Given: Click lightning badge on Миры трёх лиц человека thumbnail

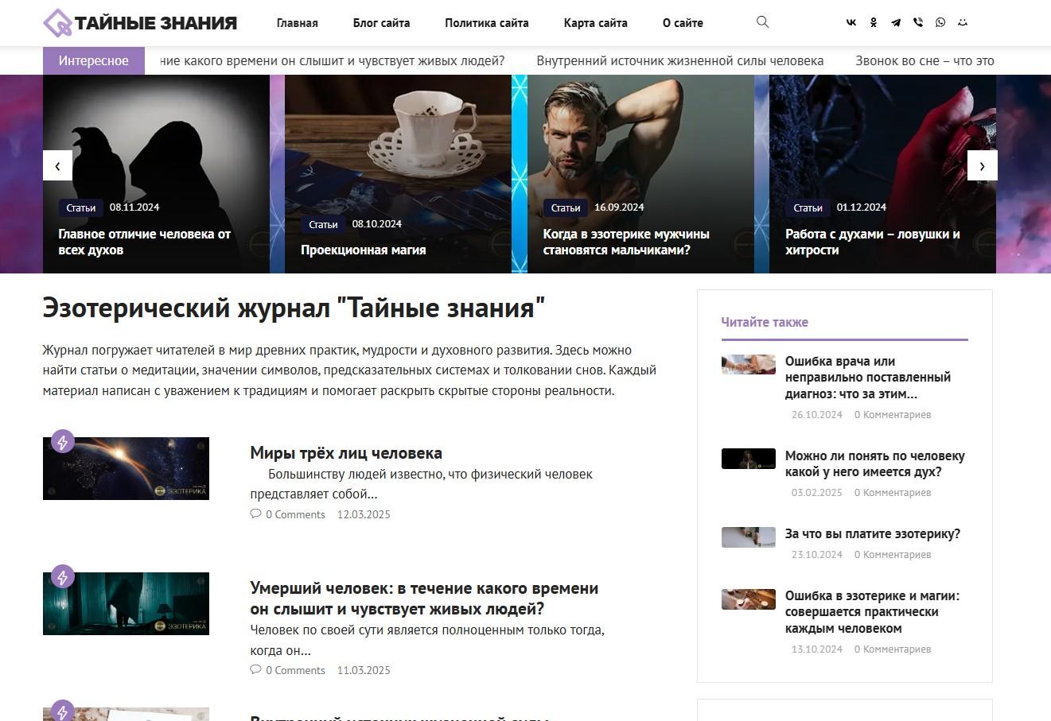Looking at the screenshot, I should tap(63, 441).
